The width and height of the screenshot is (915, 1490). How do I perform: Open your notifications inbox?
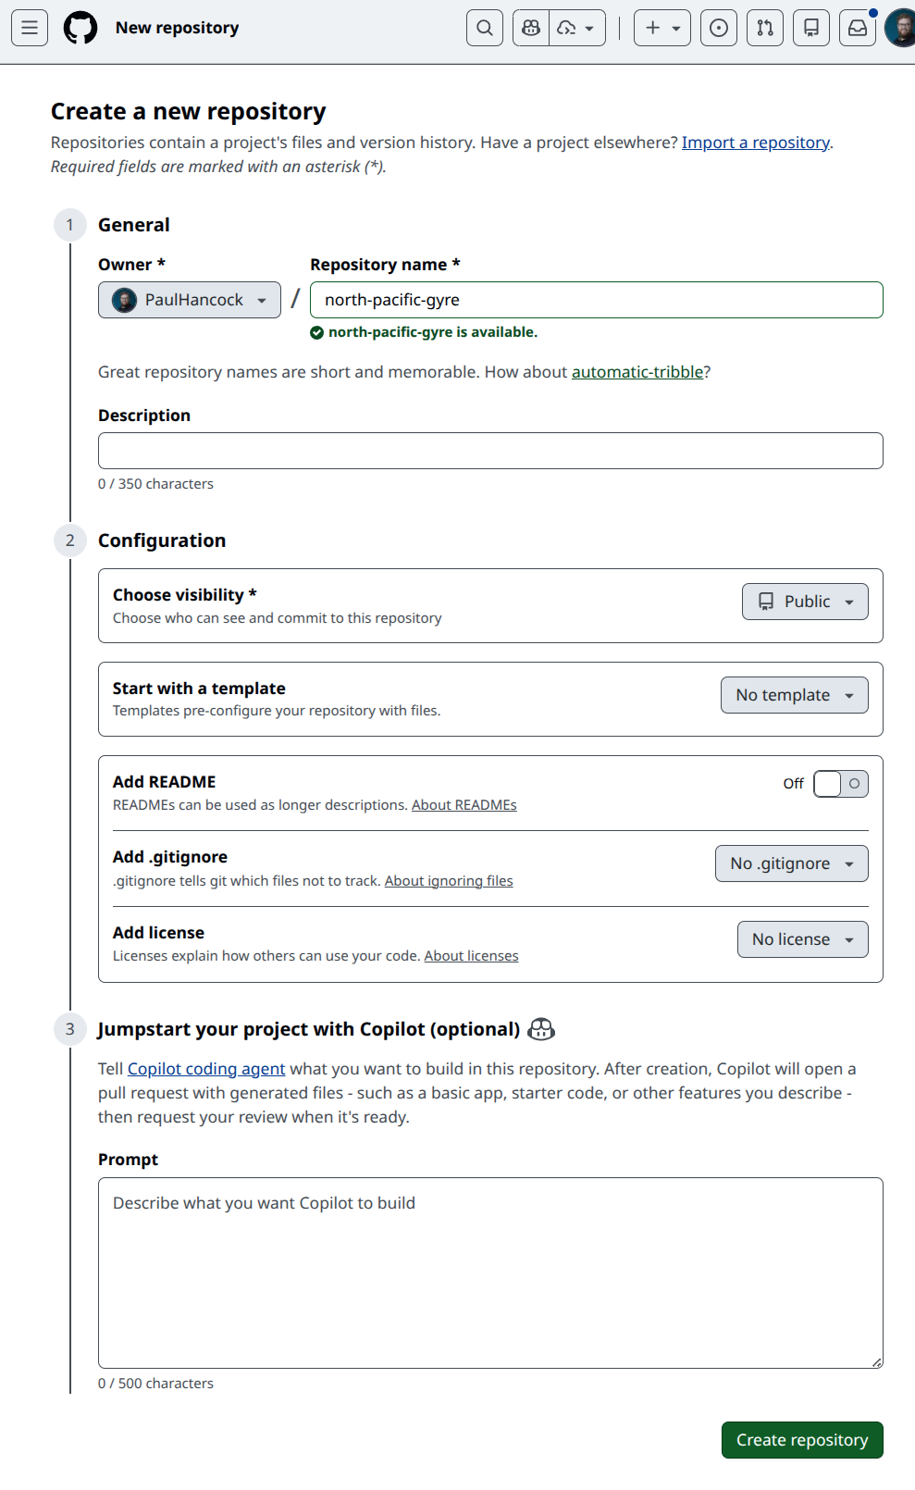(857, 28)
